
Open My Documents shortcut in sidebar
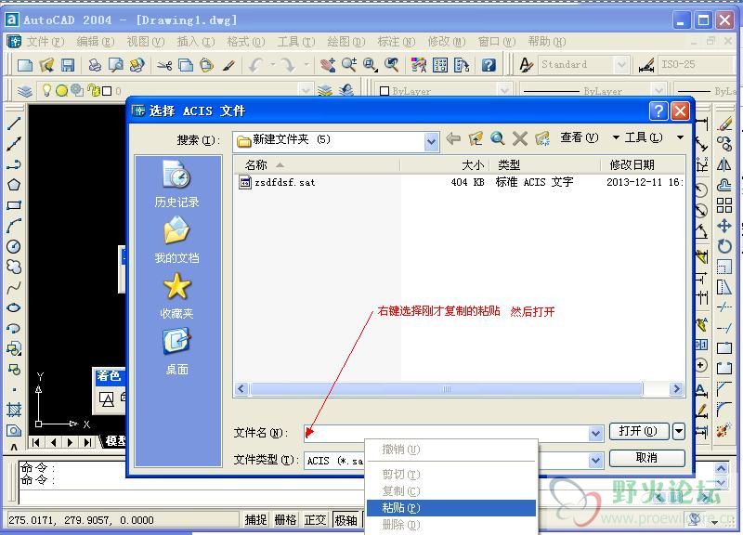176,240
